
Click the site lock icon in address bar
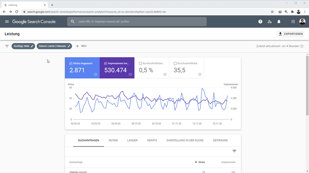click(24, 12)
